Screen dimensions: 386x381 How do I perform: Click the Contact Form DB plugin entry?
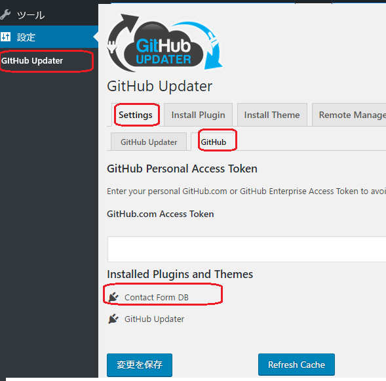tap(157, 297)
